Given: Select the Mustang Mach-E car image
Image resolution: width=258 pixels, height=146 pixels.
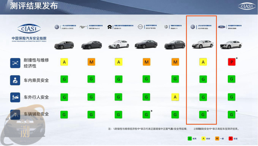Looking at the screenshot, I should (x=92, y=45).
